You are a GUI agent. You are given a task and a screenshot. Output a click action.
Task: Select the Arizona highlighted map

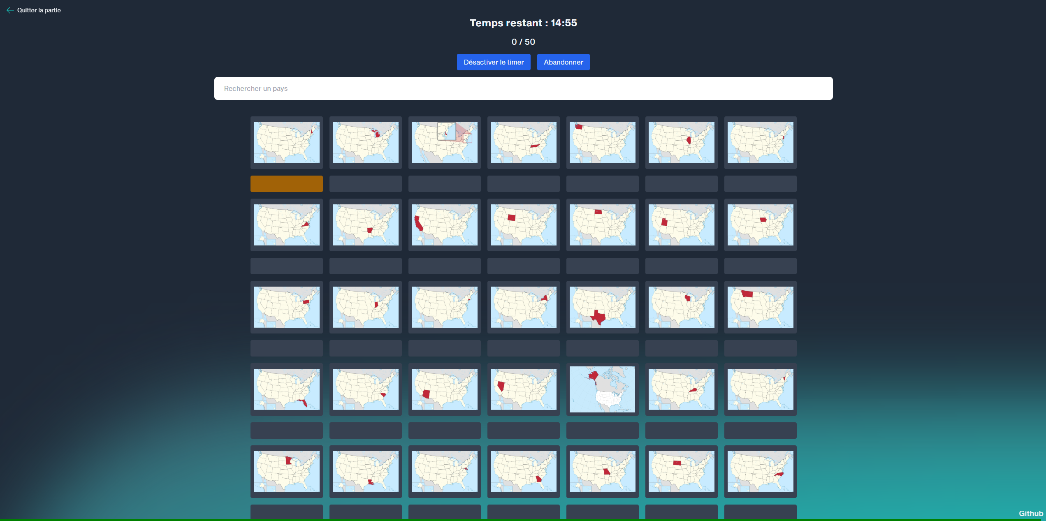click(445, 389)
